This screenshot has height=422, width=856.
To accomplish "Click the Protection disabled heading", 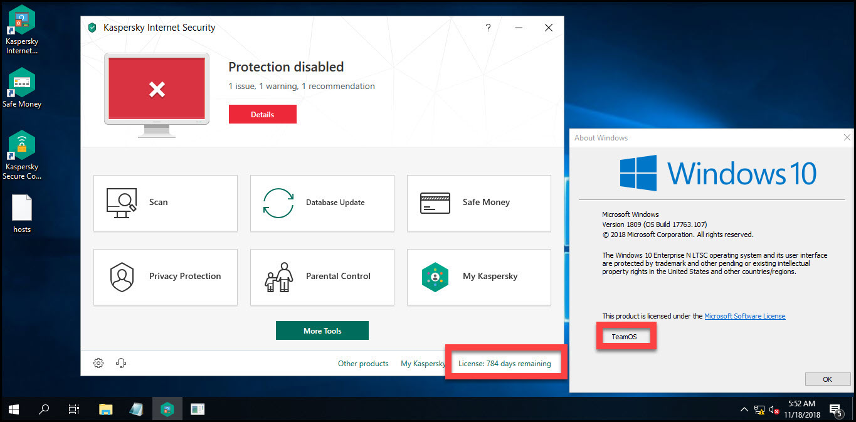I will [286, 67].
